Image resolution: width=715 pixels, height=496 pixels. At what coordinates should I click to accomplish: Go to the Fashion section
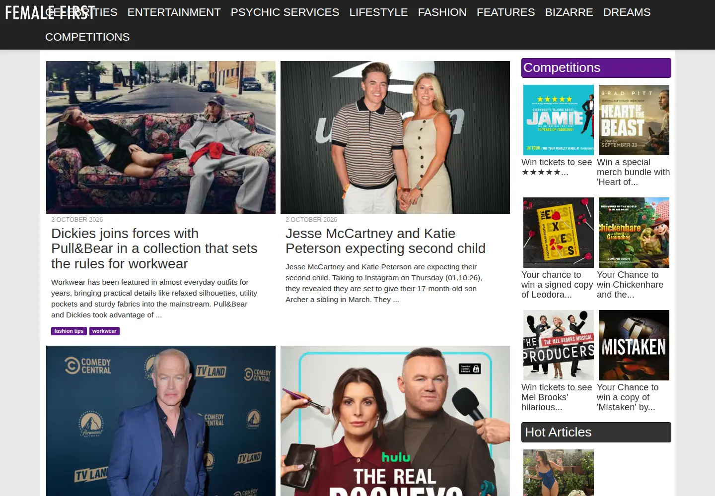click(442, 12)
